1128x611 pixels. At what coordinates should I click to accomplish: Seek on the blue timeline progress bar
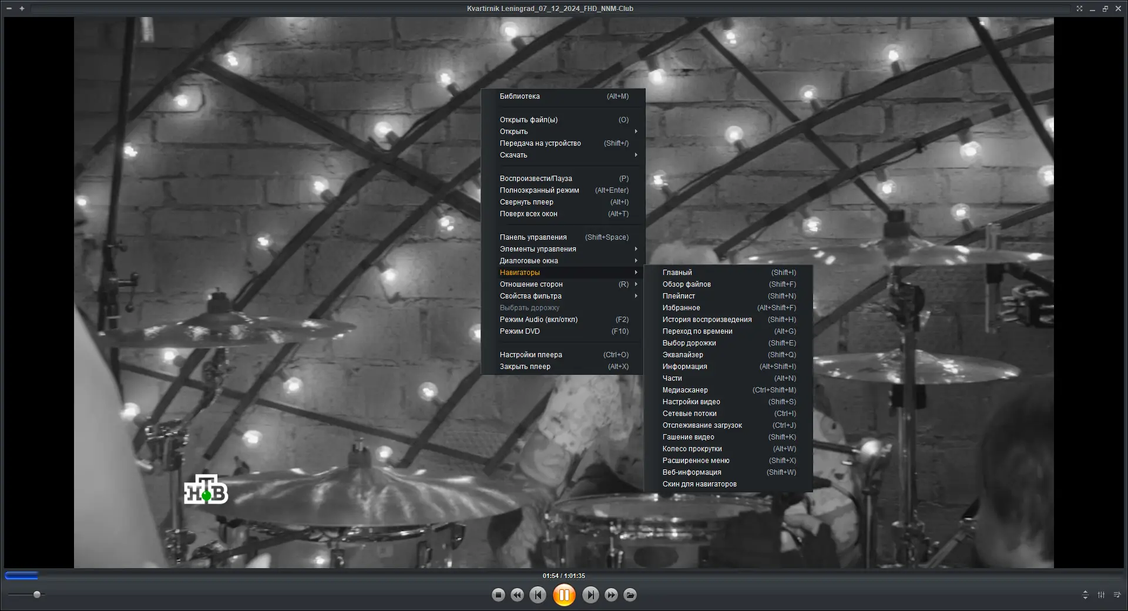(564, 576)
